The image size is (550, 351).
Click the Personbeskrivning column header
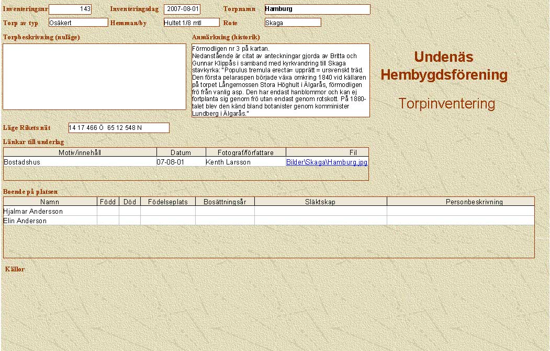point(461,202)
